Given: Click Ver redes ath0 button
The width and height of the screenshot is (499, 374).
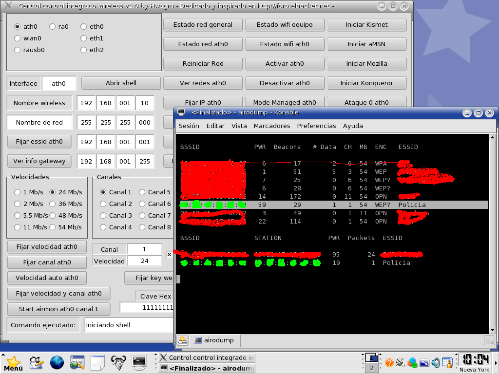Looking at the screenshot, I should (203, 83).
